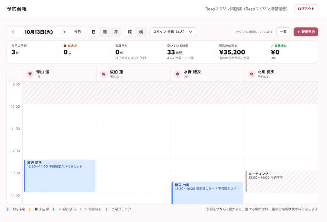Viewport: 327px width, 222px height.
Task: Click the 空いている時間 33時間 stat
Action: click(x=188, y=52)
